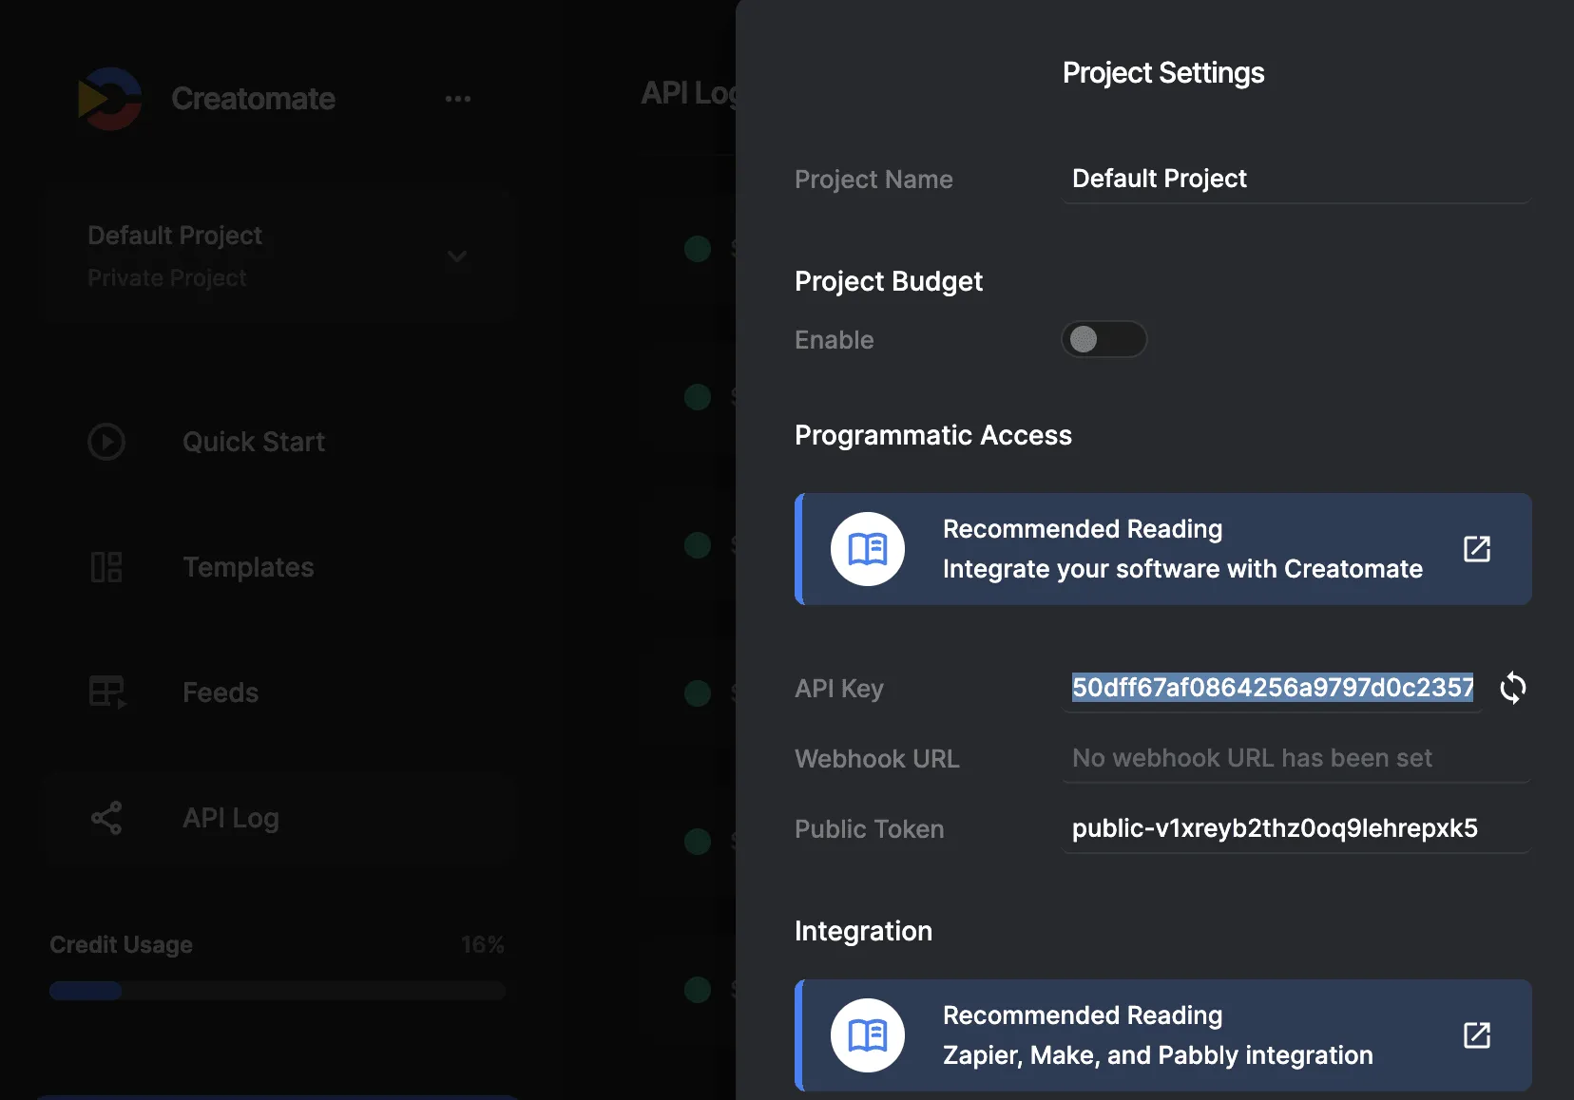Click the Quick Start play icon
This screenshot has height=1100, width=1574.
coord(106,442)
